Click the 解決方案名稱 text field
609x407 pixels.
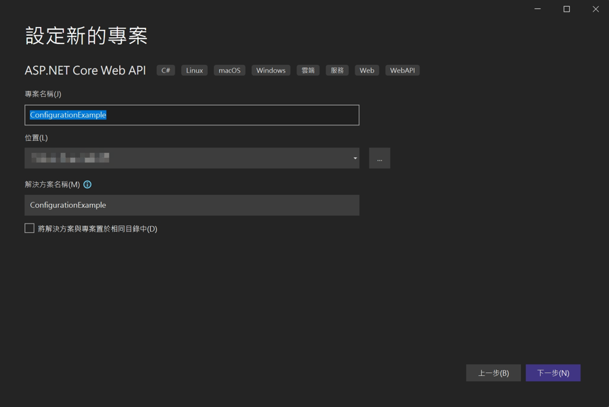pyautogui.click(x=191, y=205)
